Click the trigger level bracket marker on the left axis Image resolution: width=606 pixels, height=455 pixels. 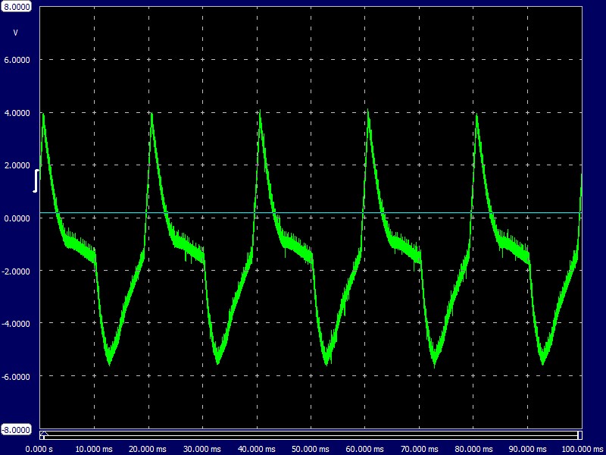(x=36, y=180)
